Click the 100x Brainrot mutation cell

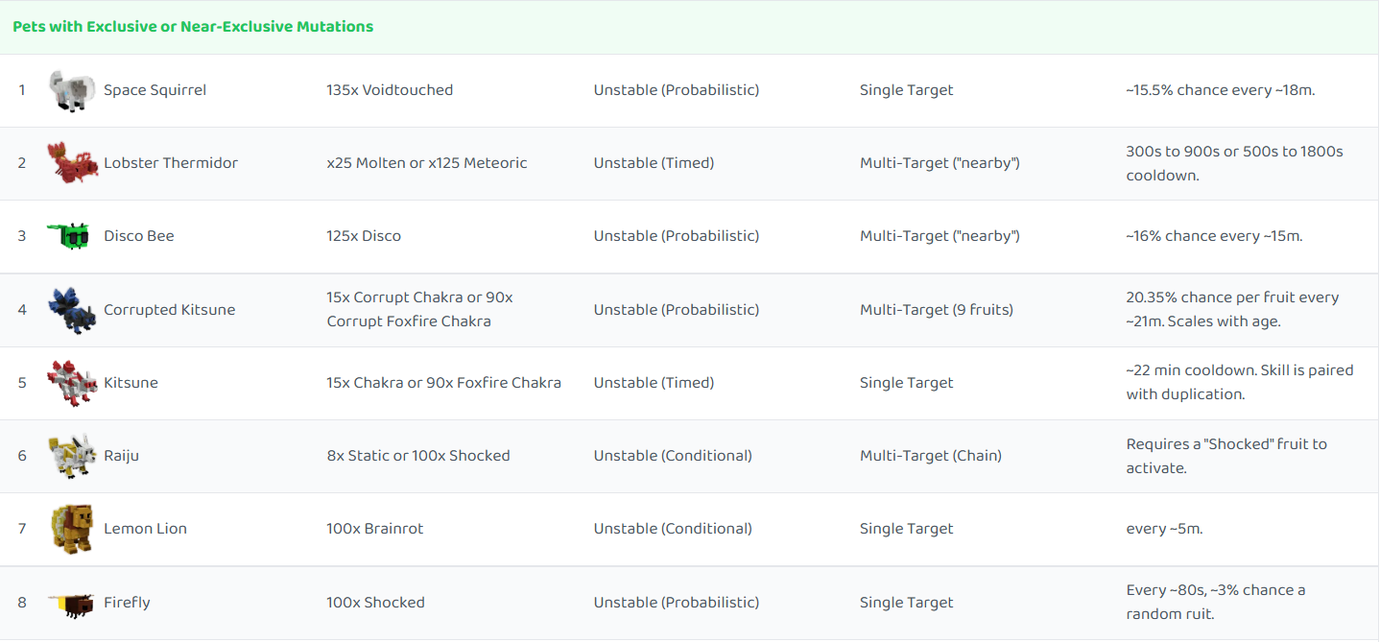[x=375, y=529]
